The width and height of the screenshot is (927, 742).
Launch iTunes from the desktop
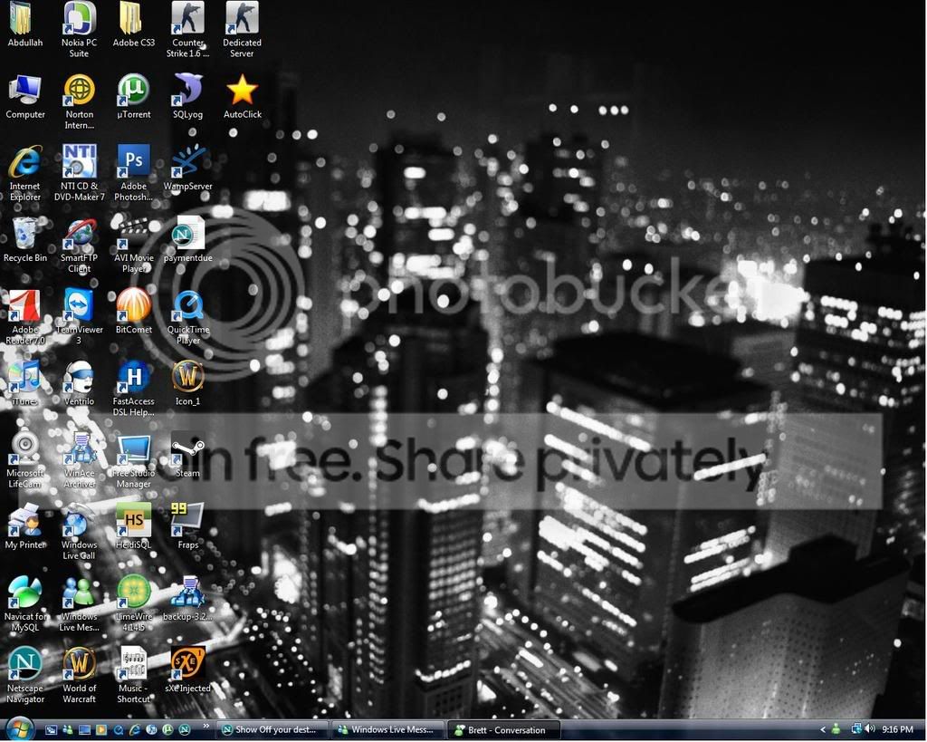tap(24, 383)
